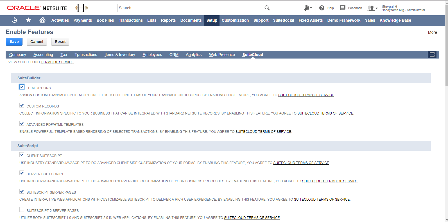Click the Shivpal R user name

pyautogui.click(x=389, y=6)
